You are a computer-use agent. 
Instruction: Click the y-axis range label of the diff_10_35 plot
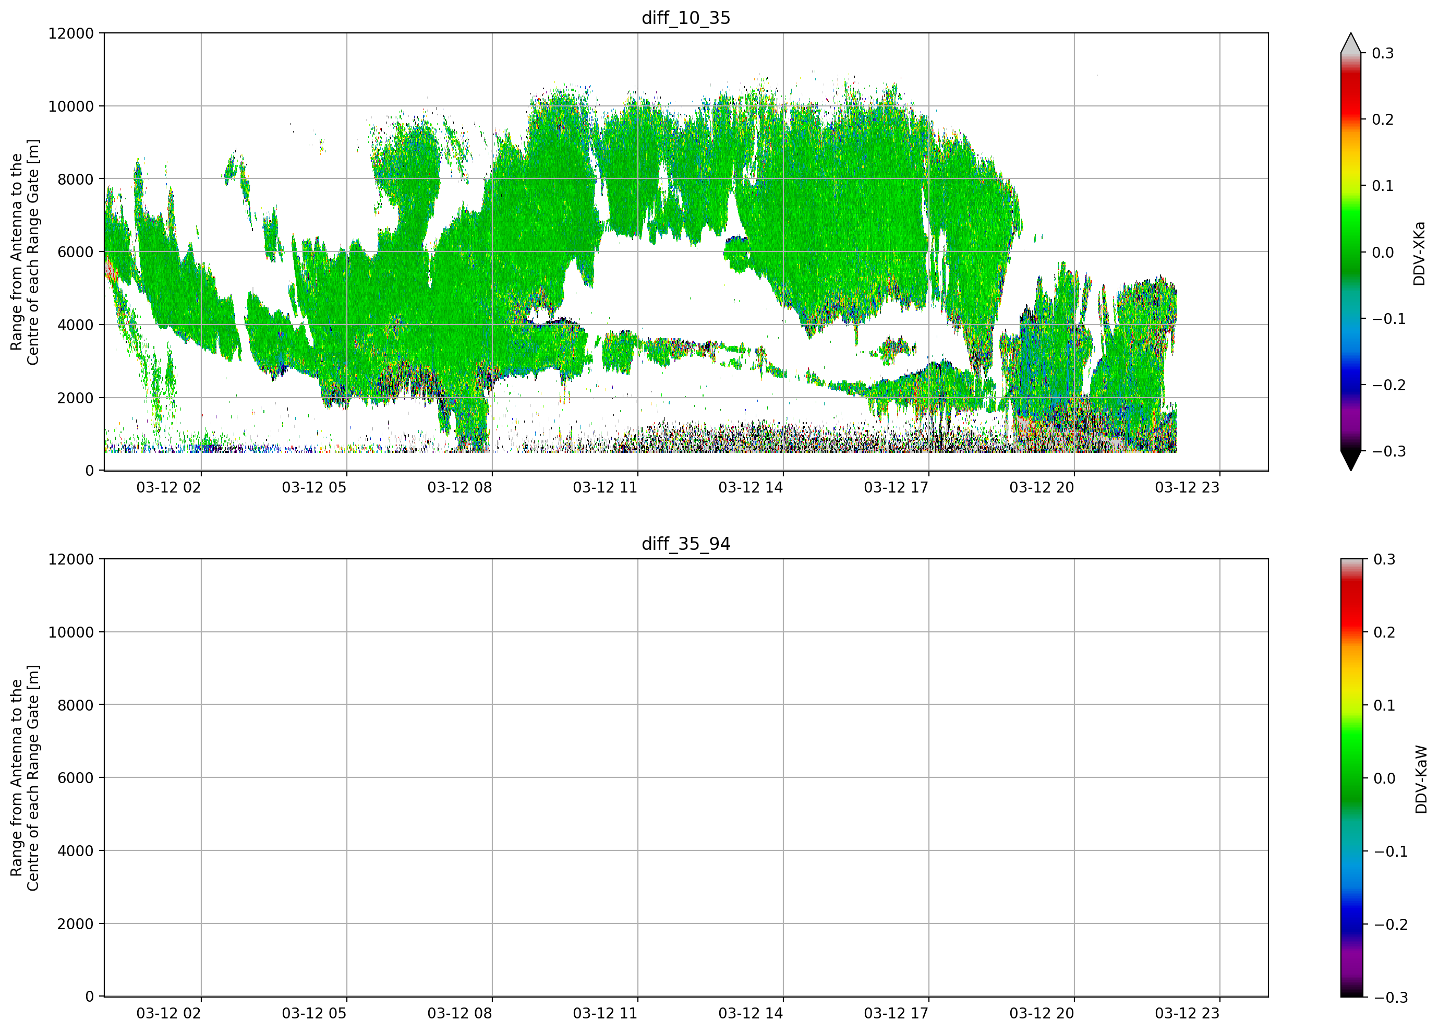pos(25,252)
